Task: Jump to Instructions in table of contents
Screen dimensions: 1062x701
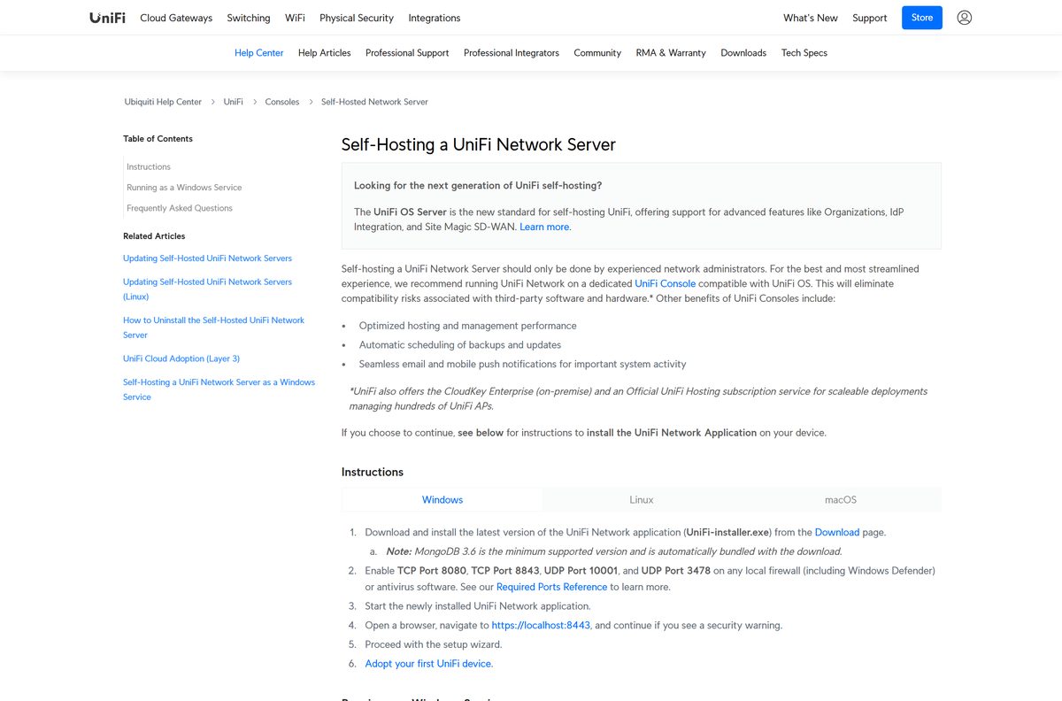Action: point(149,166)
